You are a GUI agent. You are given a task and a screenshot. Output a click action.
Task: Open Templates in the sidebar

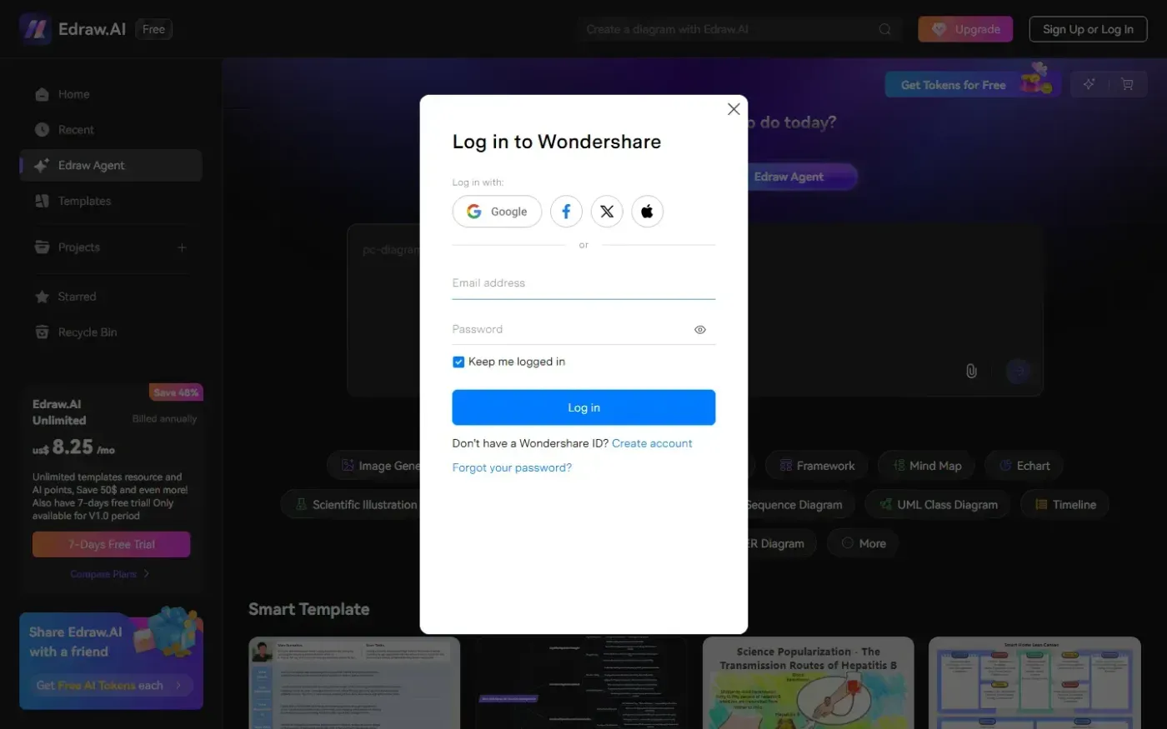coord(111,201)
